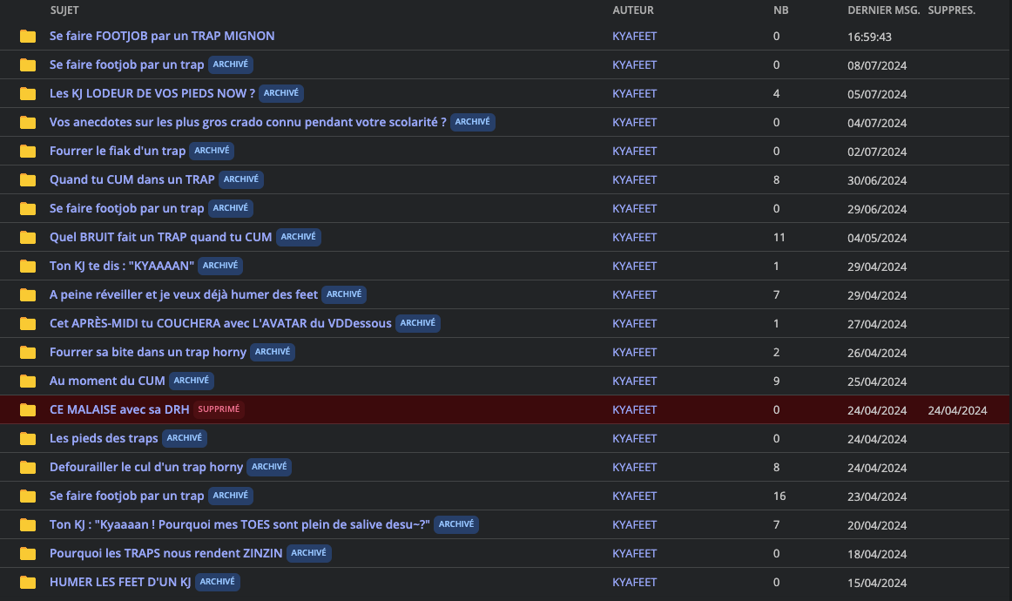
Task: Open deleted topic 'CE MALAISE avec sa DRH'
Action: [119, 409]
